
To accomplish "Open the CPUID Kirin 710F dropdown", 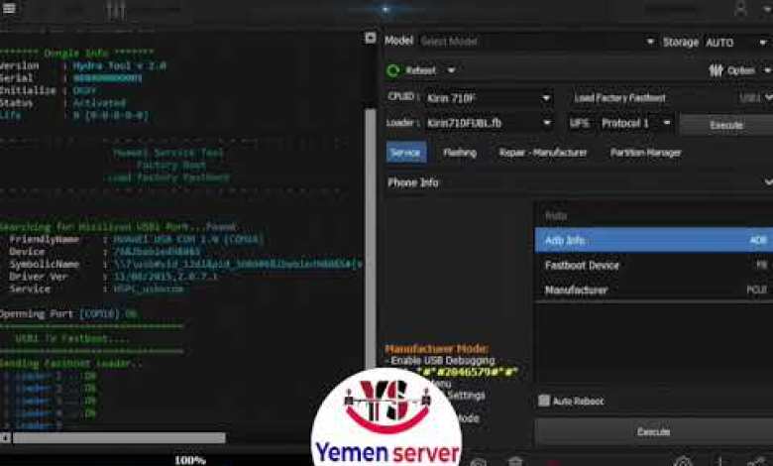I will coord(488,98).
